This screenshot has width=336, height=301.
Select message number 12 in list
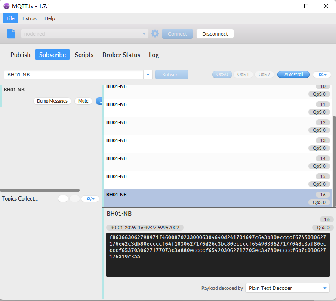(218, 126)
